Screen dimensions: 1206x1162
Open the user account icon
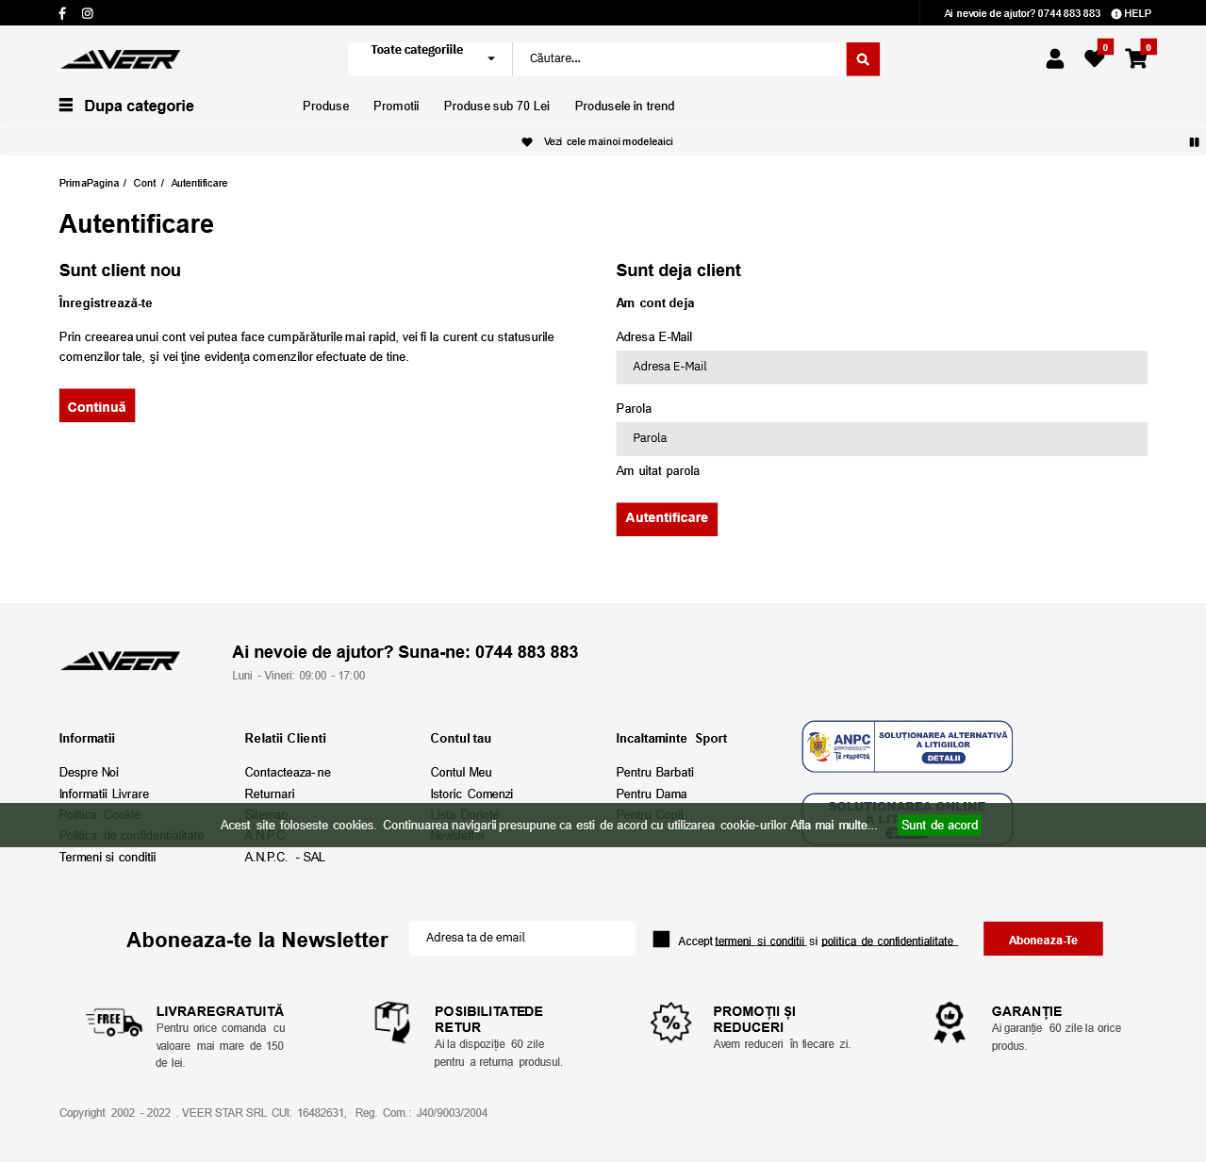click(x=1055, y=59)
